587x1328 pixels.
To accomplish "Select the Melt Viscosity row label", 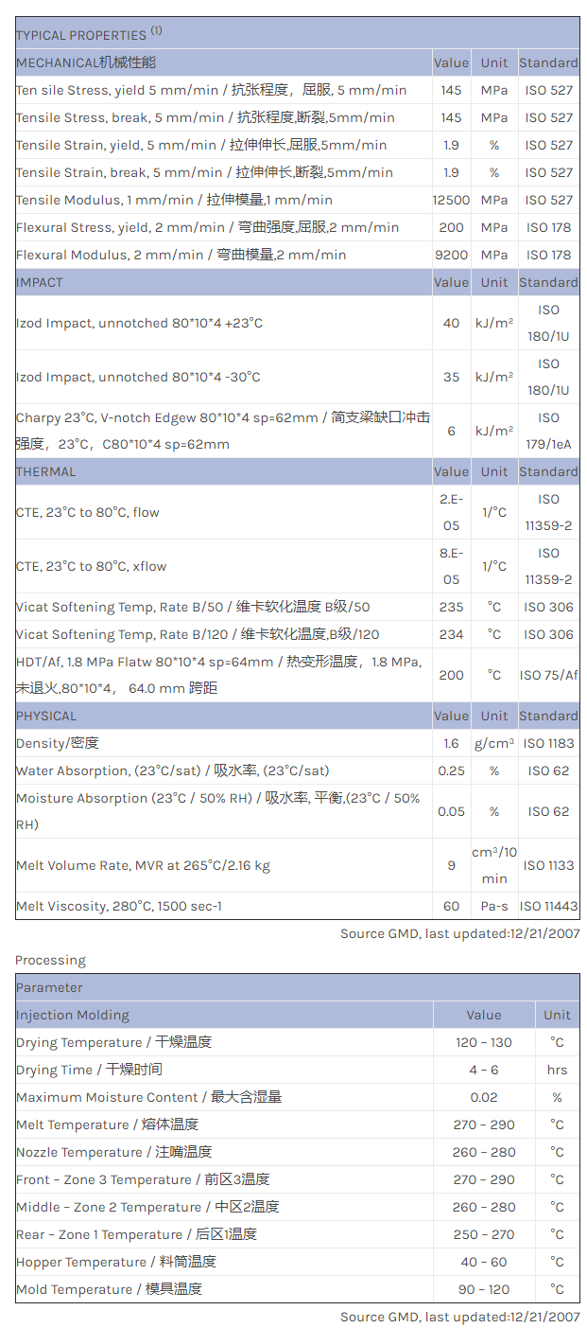I will click(x=117, y=906).
